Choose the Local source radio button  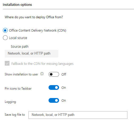pyautogui.click(x=5, y=38)
